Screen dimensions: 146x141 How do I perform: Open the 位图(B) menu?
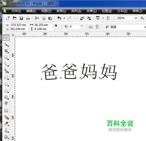(x=107, y=11)
